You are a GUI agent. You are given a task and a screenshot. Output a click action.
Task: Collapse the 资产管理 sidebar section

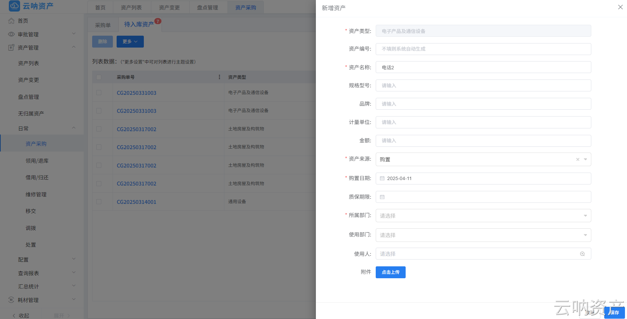tap(74, 47)
